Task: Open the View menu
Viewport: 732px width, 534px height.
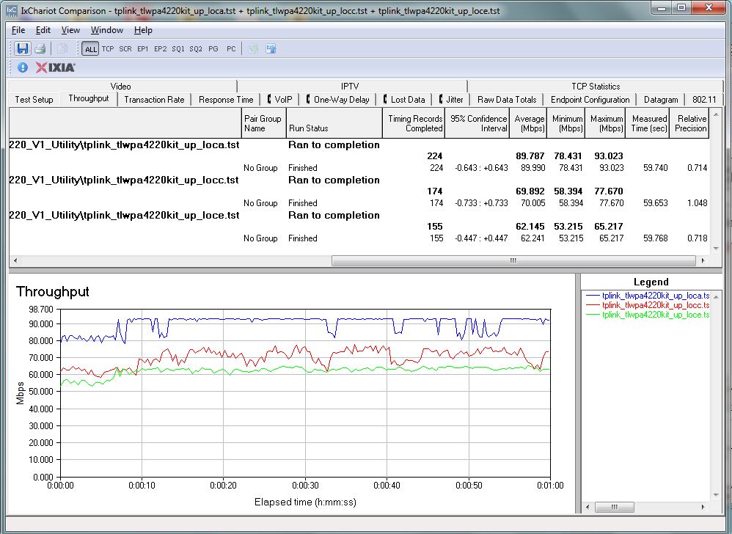Action: point(70,30)
